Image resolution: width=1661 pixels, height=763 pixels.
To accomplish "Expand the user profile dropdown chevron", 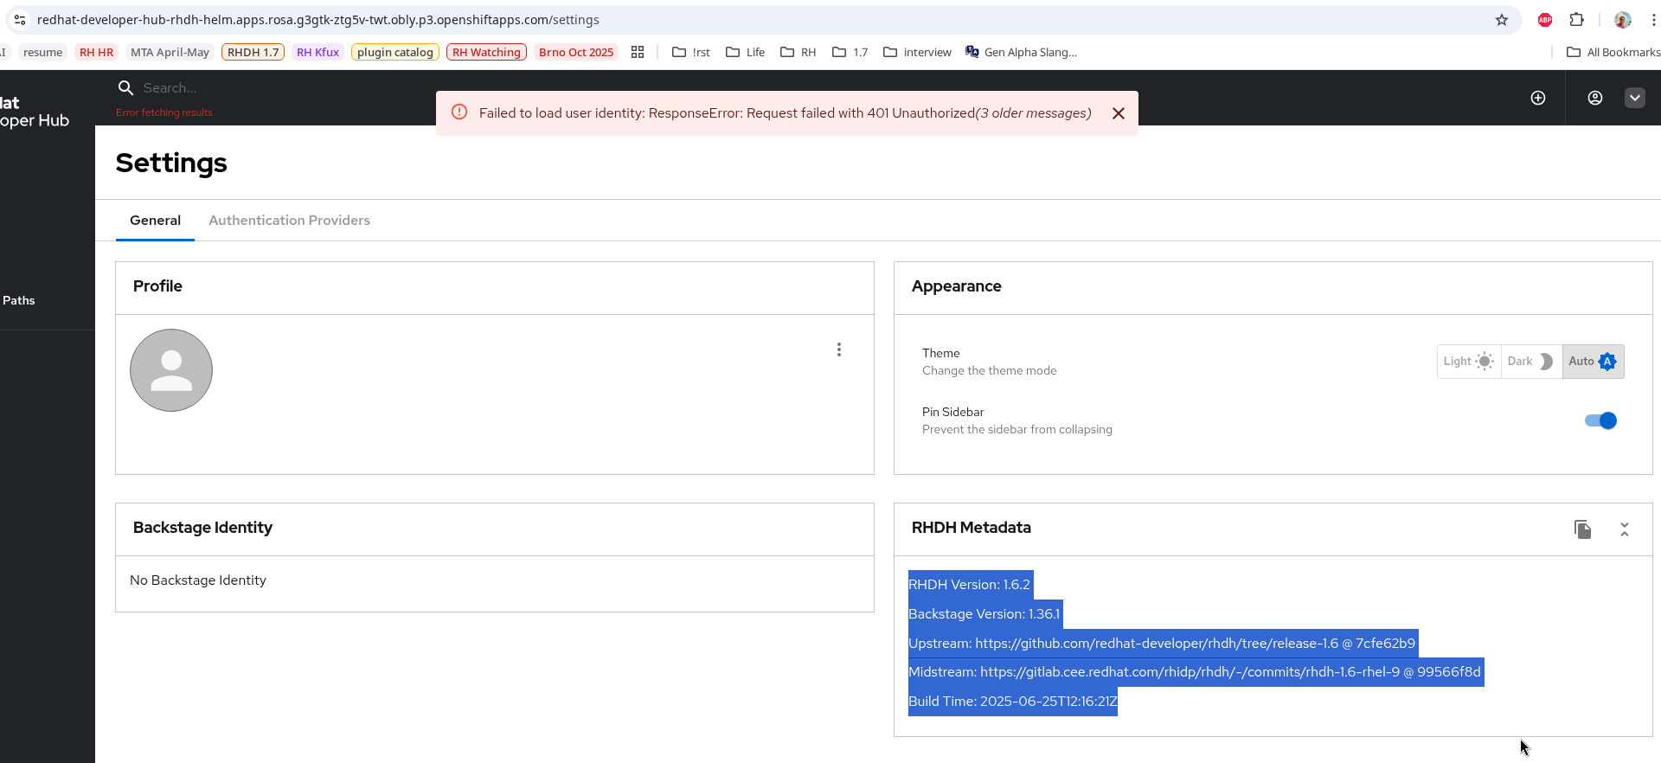I will (x=1635, y=98).
